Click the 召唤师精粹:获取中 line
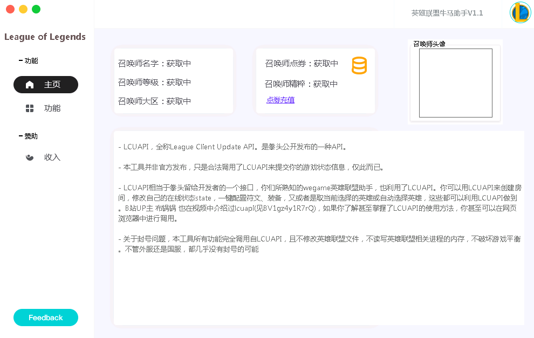Image resolution: width=534 pixels, height=338 pixels. (301, 84)
